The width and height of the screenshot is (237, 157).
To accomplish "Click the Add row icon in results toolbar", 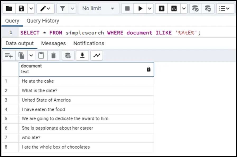I will tap(9, 55).
